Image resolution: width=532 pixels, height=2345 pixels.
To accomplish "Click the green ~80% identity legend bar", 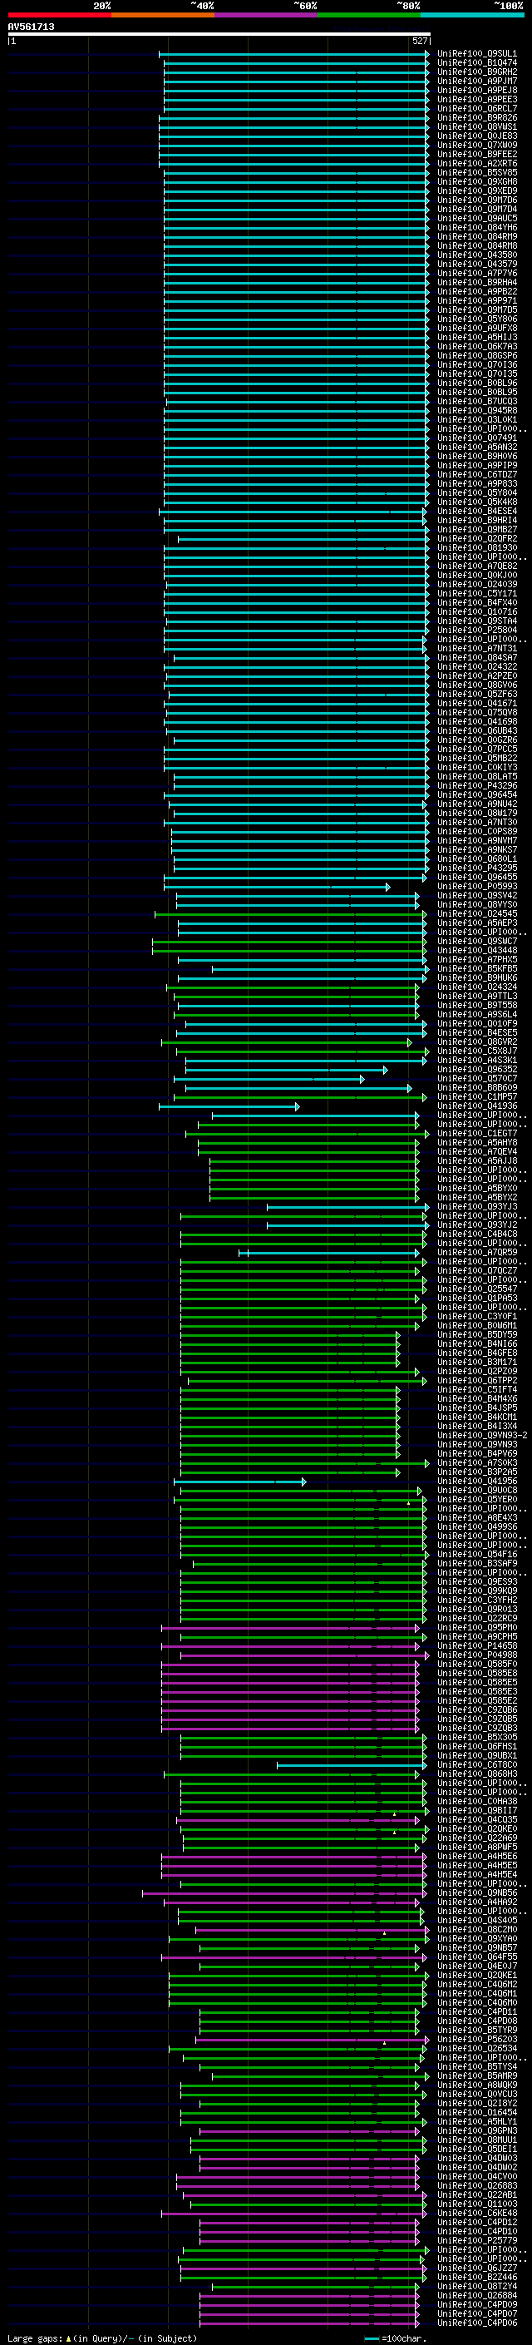I will pos(369,15).
